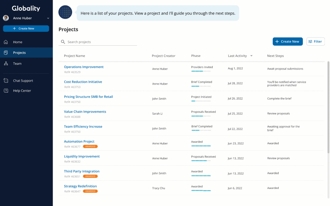Expand the Anne Huber account menu
The height and width of the screenshot is (206, 330).
(48, 18)
